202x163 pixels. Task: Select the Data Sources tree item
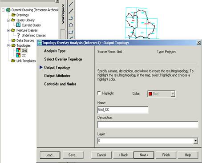(x=25, y=41)
